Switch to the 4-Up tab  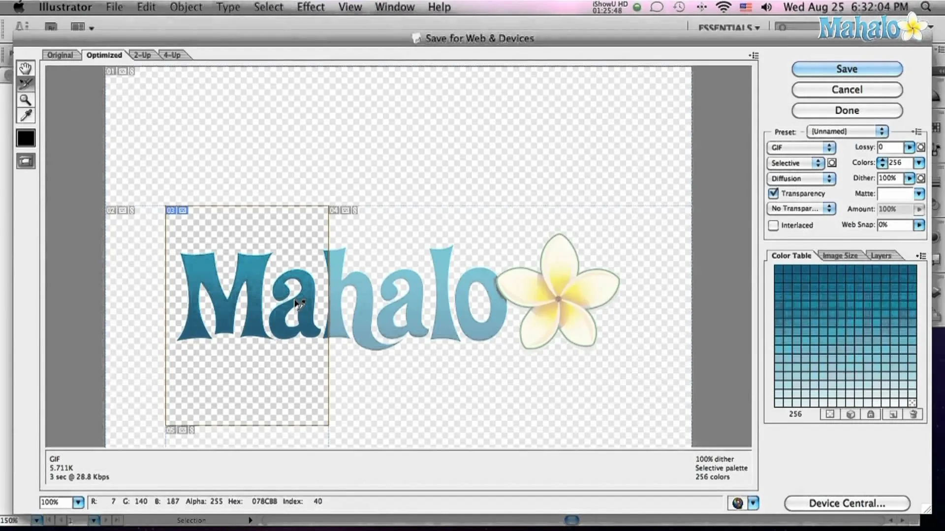click(172, 55)
